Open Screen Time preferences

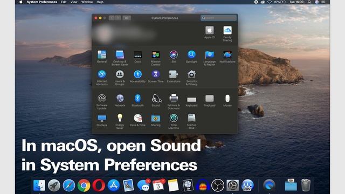[156, 76]
